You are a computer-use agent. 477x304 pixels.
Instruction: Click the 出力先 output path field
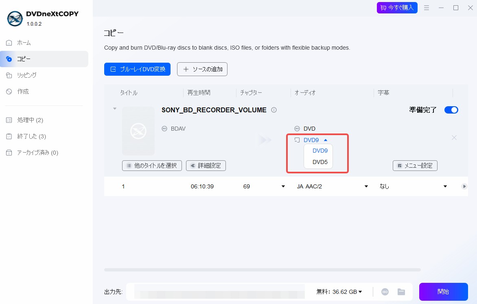(x=219, y=292)
